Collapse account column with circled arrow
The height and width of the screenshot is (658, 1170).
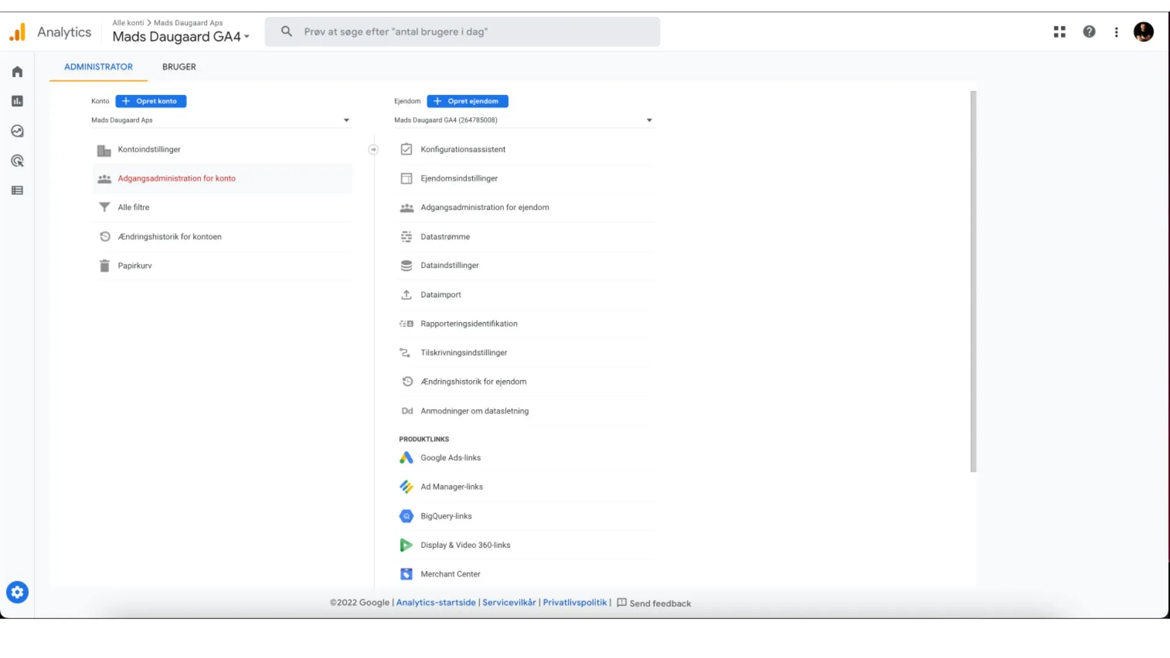pyautogui.click(x=374, y=149)
